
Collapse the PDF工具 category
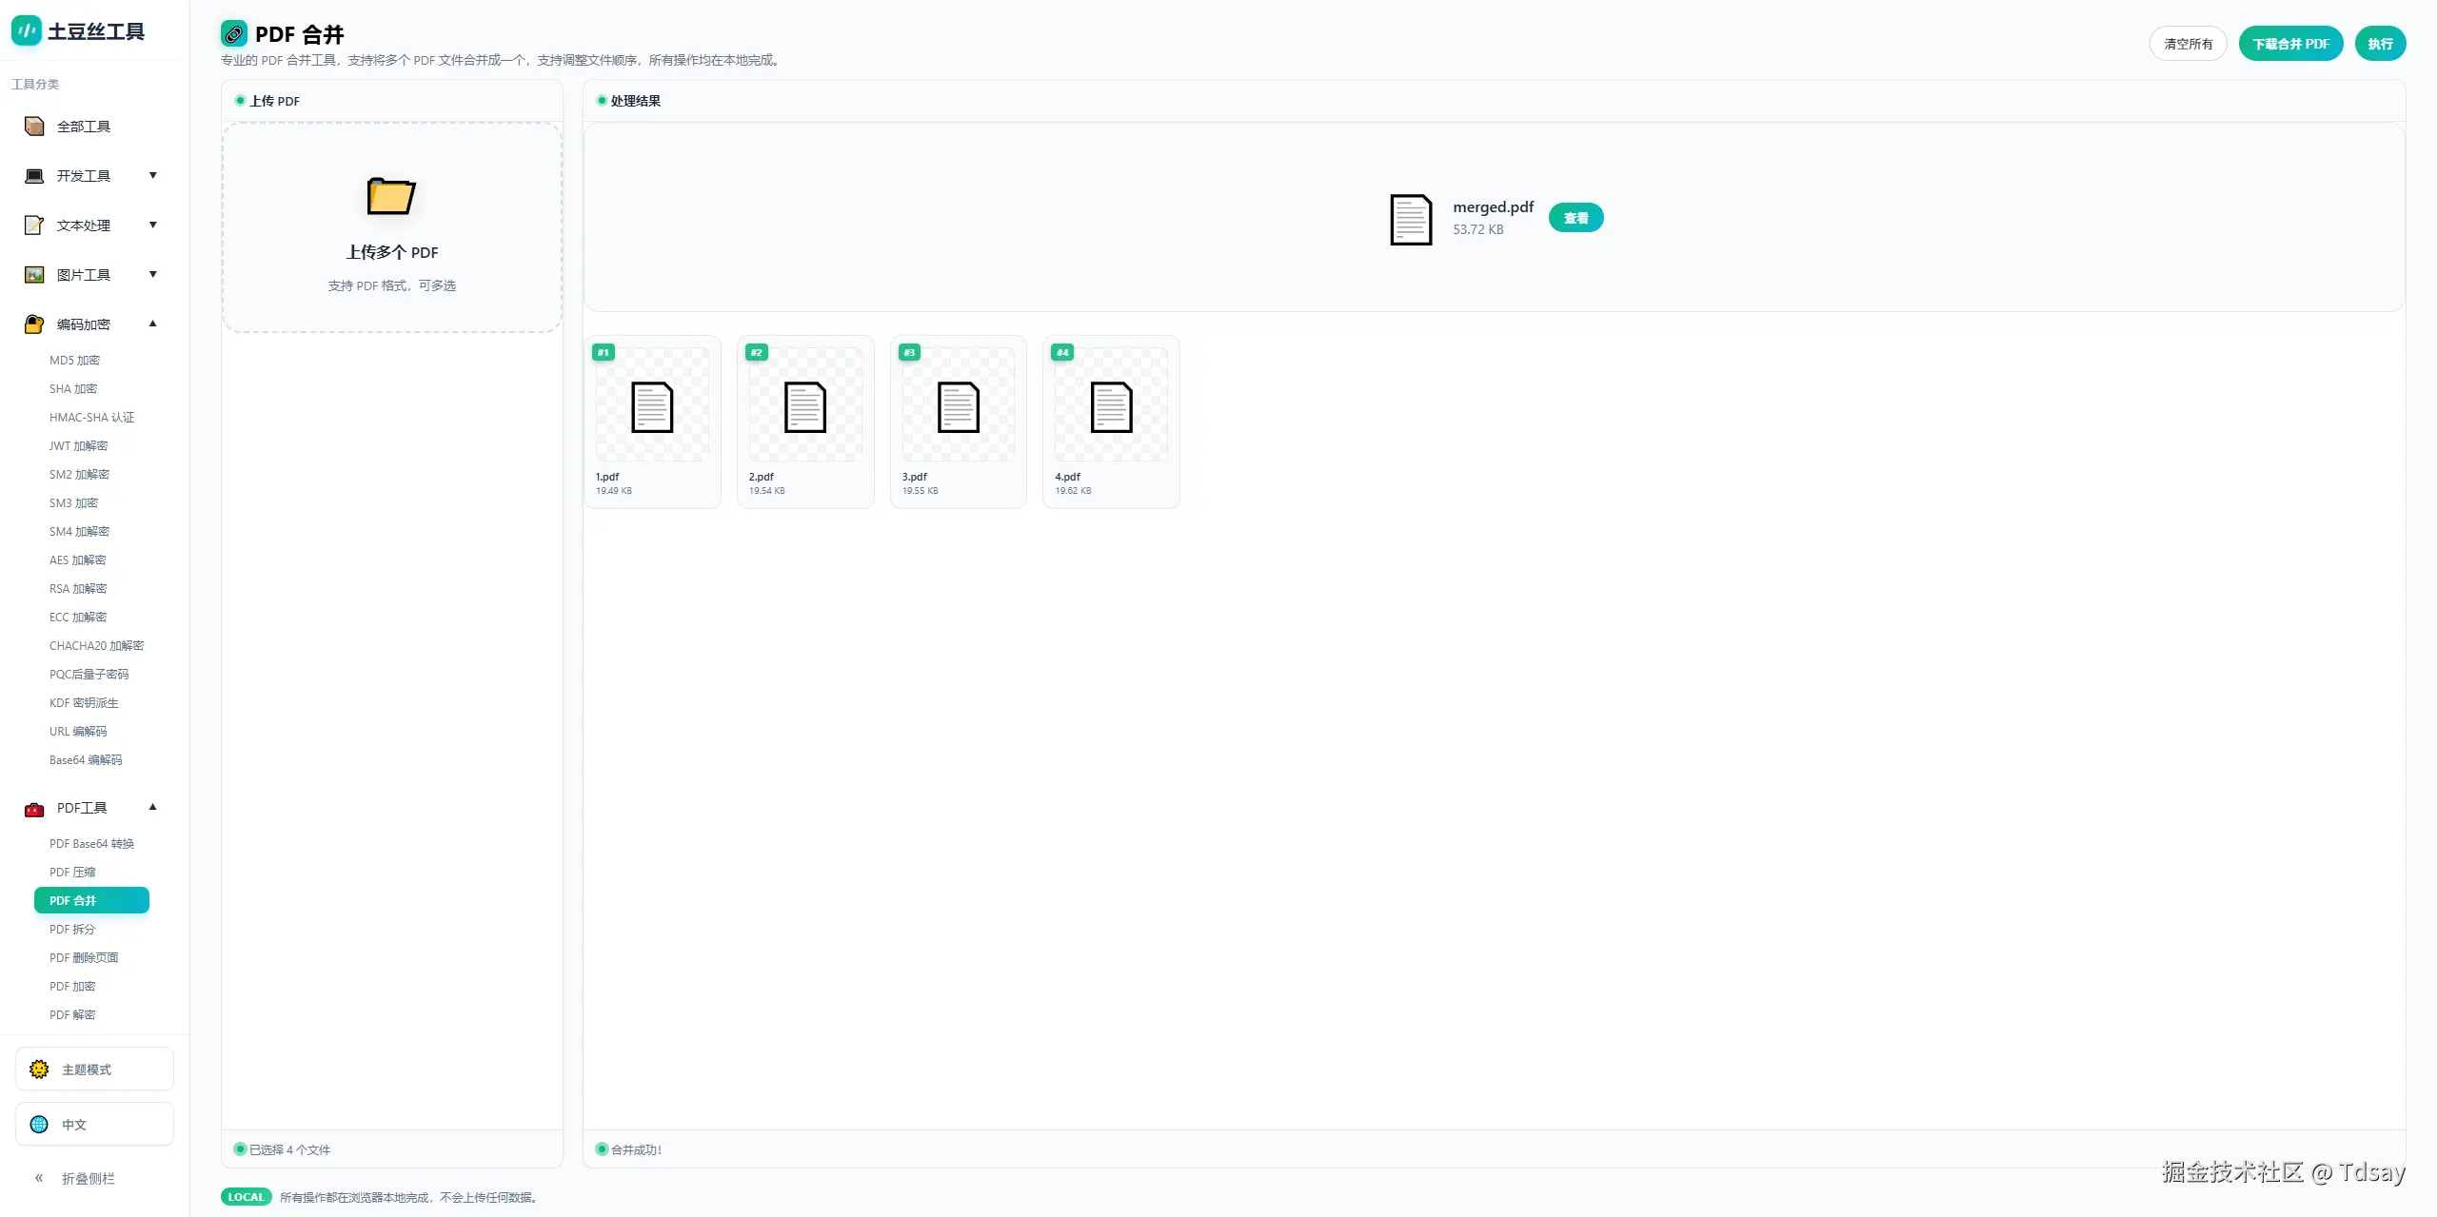[x=152, y=807]
